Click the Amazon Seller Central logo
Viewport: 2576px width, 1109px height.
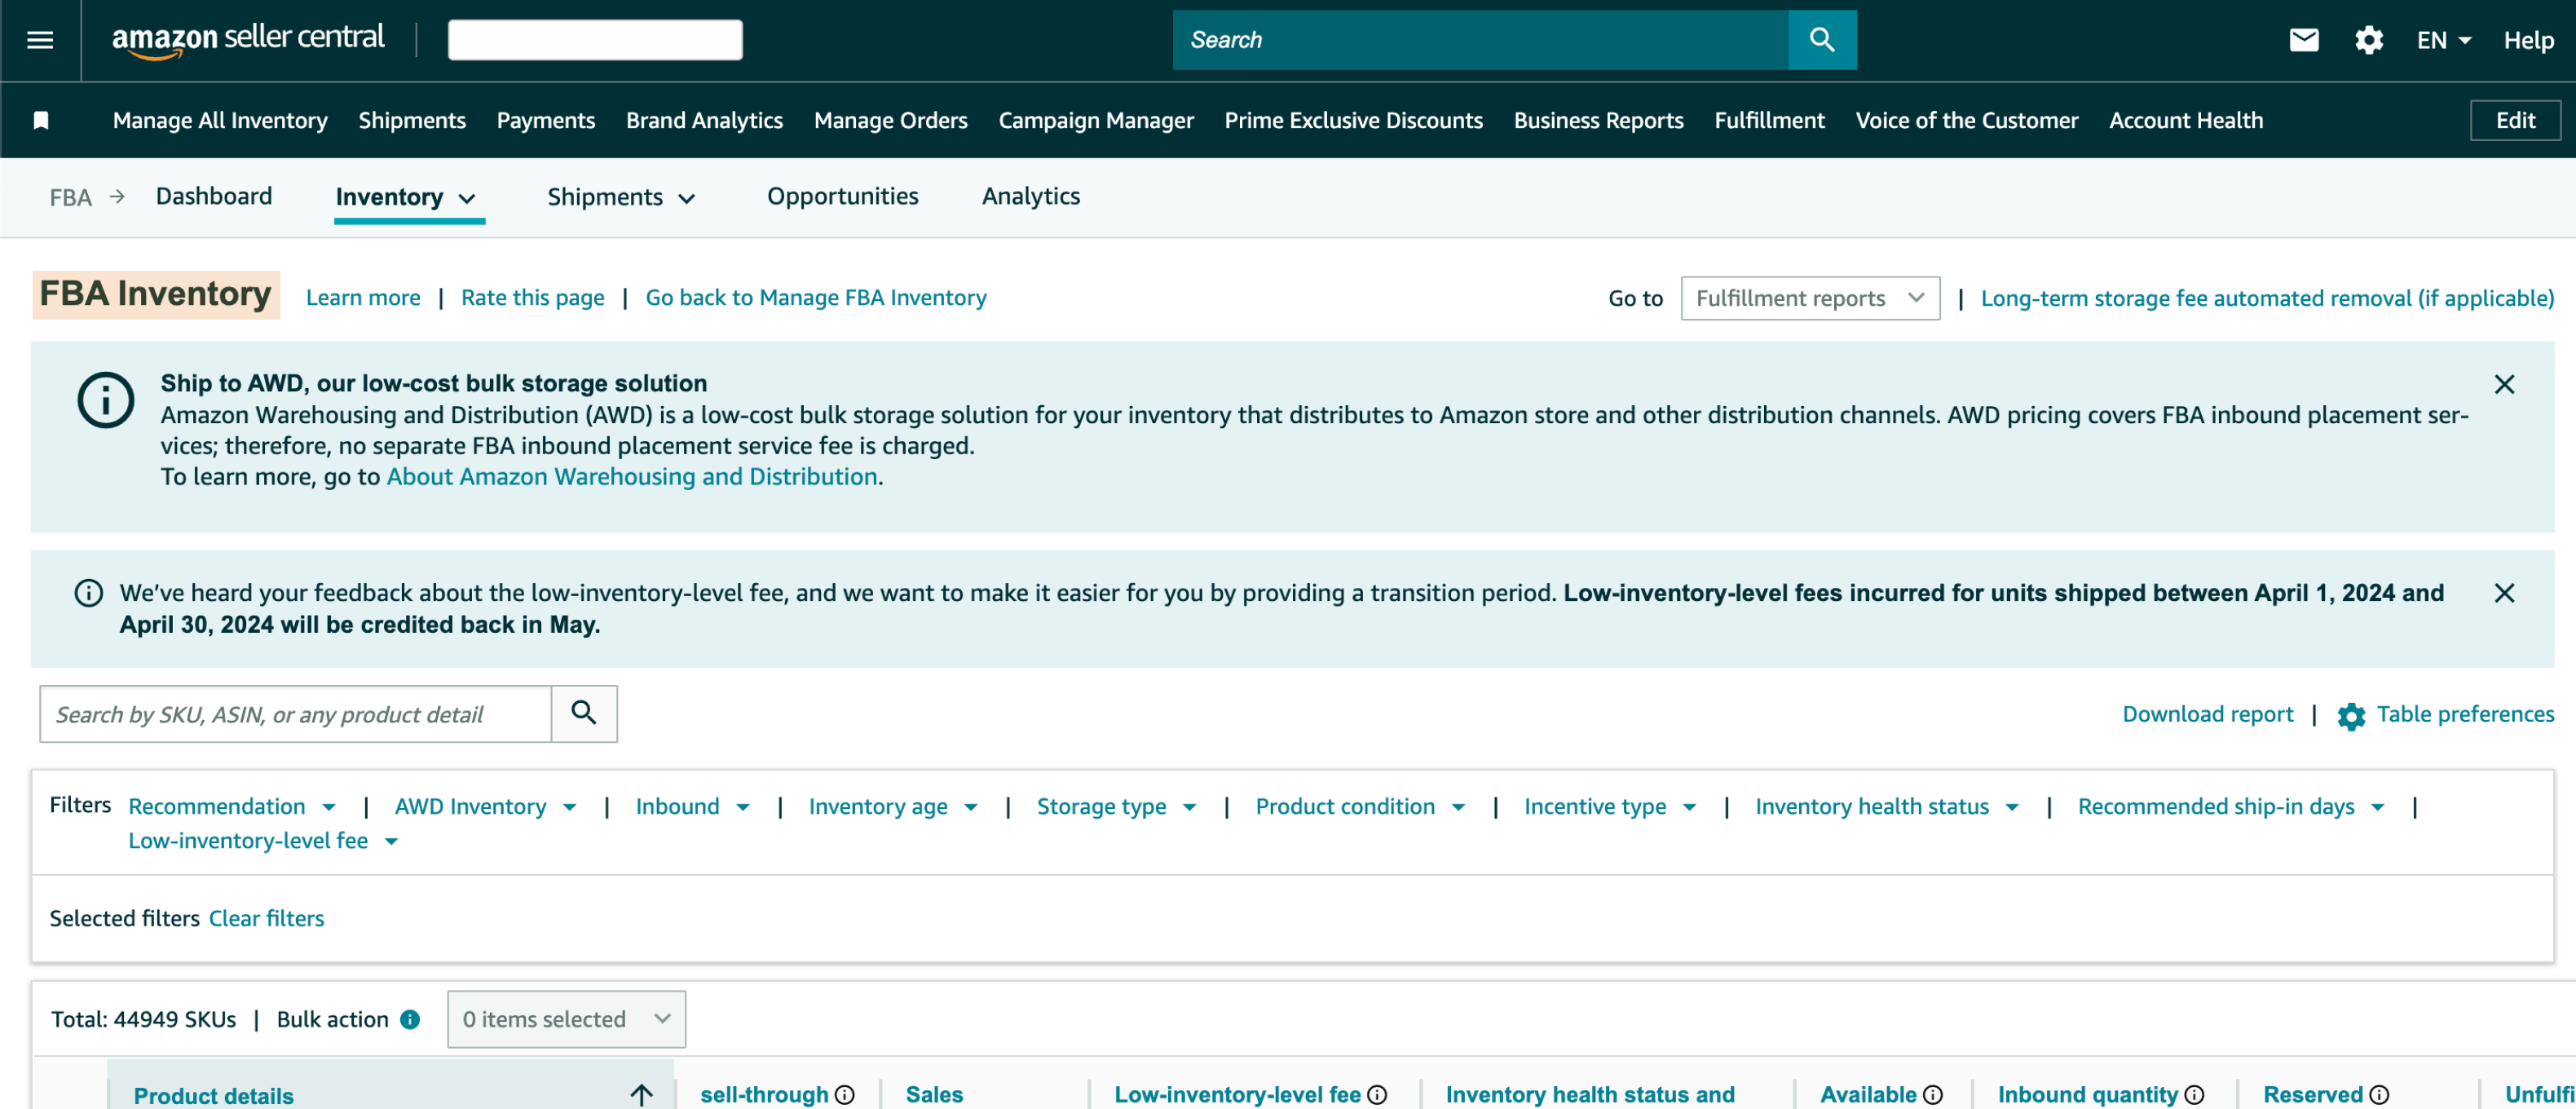[248, 40]
